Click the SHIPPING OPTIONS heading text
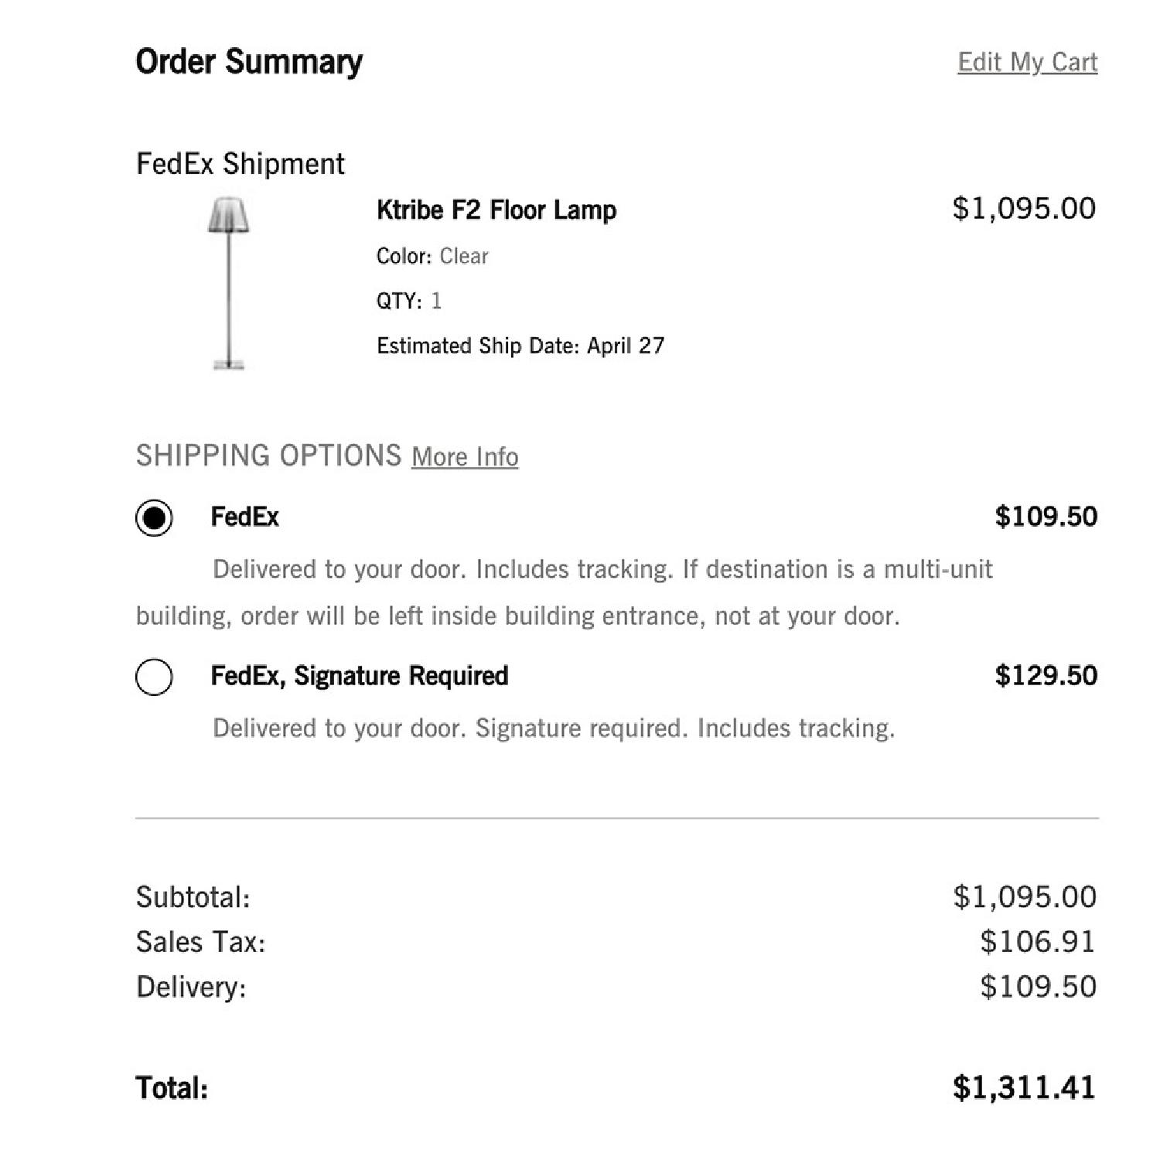Screen dimensions: 1160x1160 268,455
